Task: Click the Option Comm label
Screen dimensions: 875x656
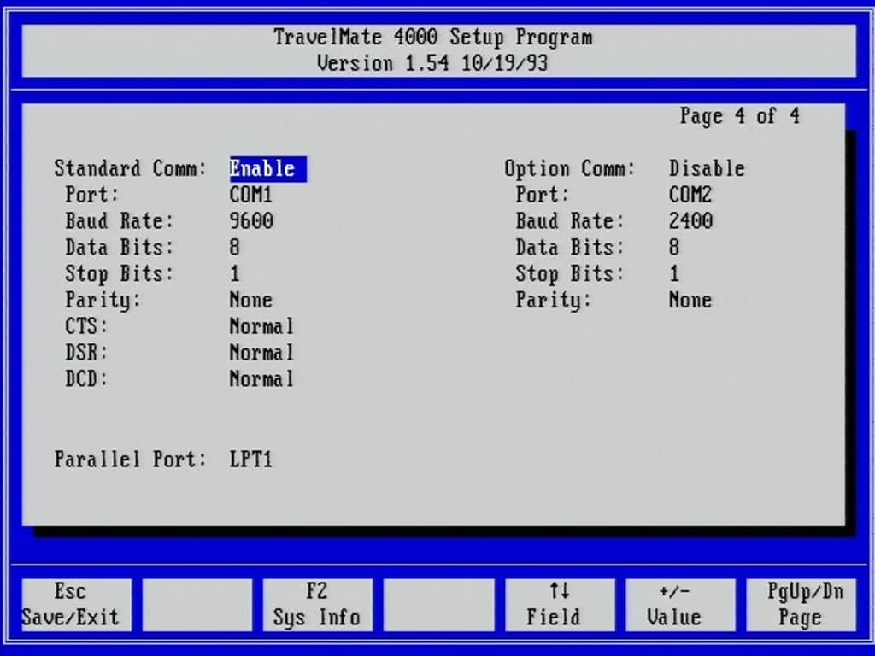Action: 570,169
